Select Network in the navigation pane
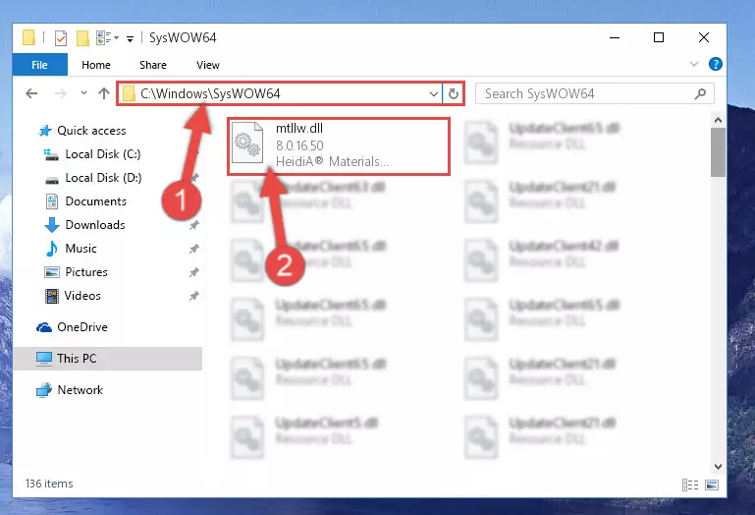Viewport: 755px width, 515px height. [x=80, y=390]
